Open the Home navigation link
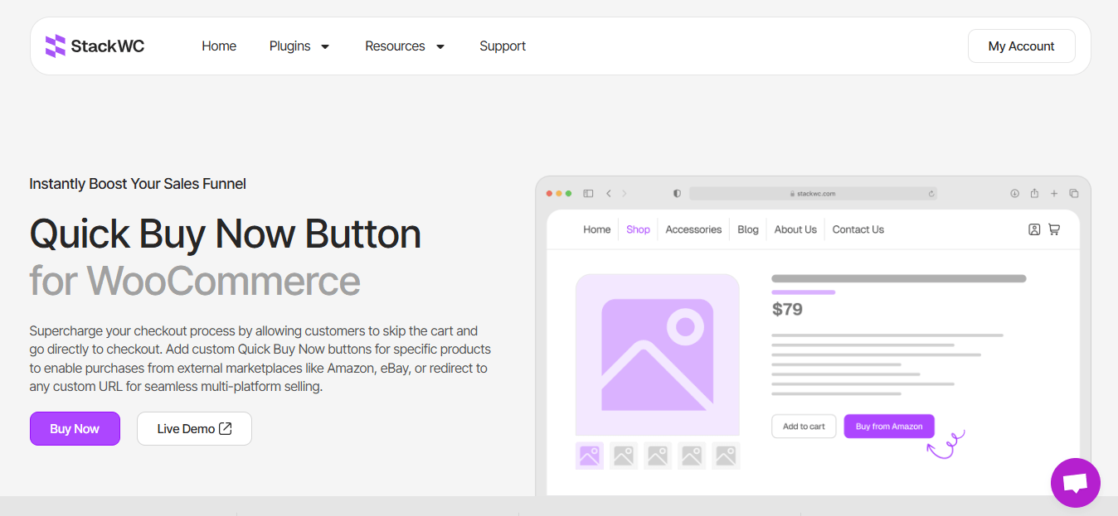Image resolution: width=1118 pixels, height=516 pixels. click(x=219, y=46)
